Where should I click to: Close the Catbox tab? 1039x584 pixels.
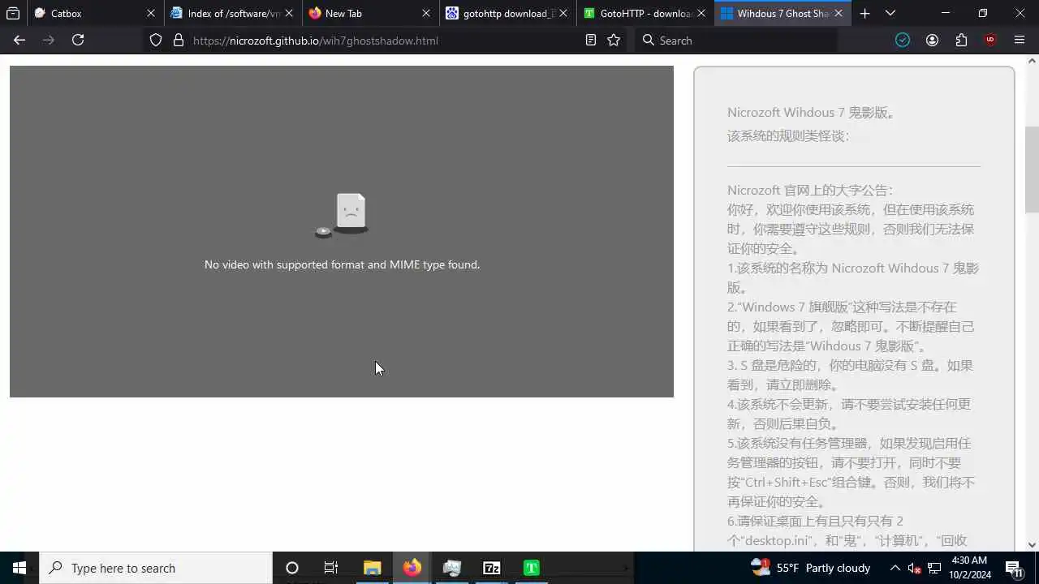pos(150,13)
